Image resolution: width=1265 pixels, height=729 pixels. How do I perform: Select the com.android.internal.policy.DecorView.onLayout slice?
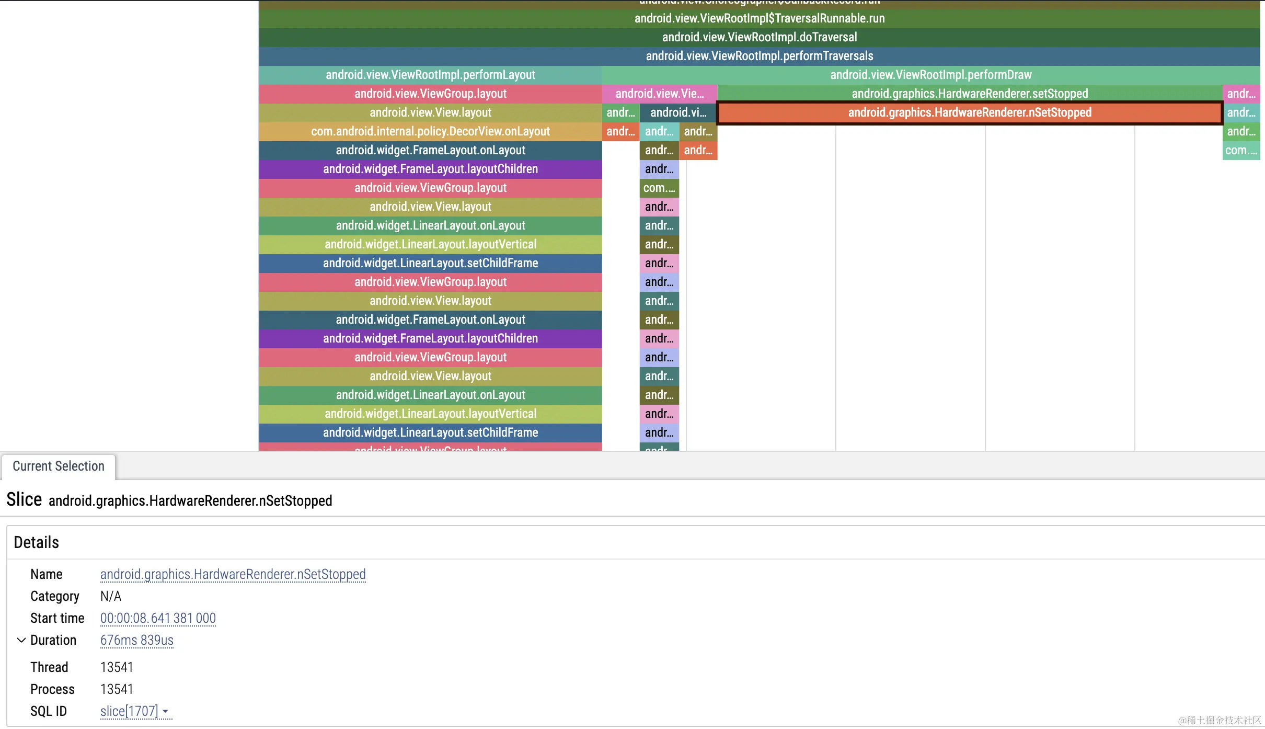tap(430, 131)
